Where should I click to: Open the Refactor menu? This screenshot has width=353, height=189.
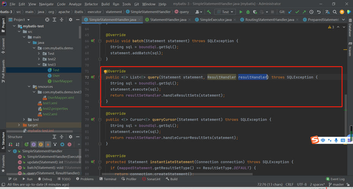pos(91,4)
